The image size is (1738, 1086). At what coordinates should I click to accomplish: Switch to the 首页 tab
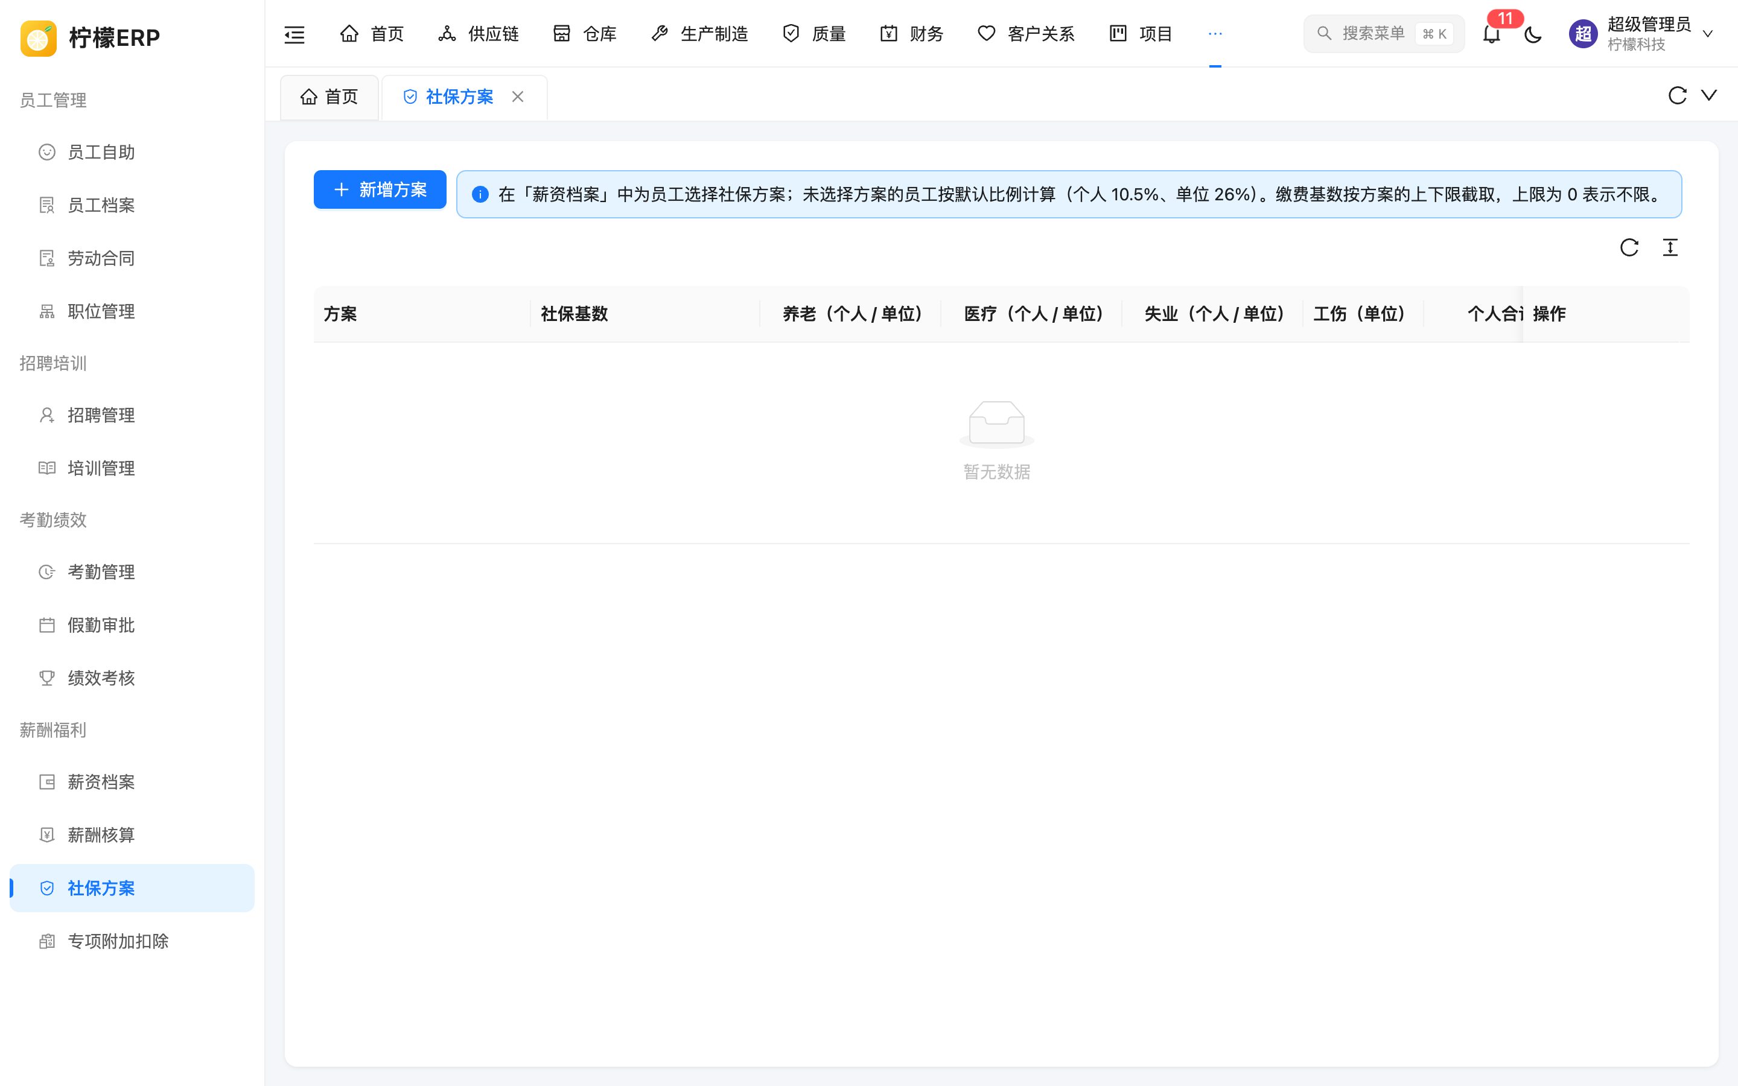click(329, 97)
